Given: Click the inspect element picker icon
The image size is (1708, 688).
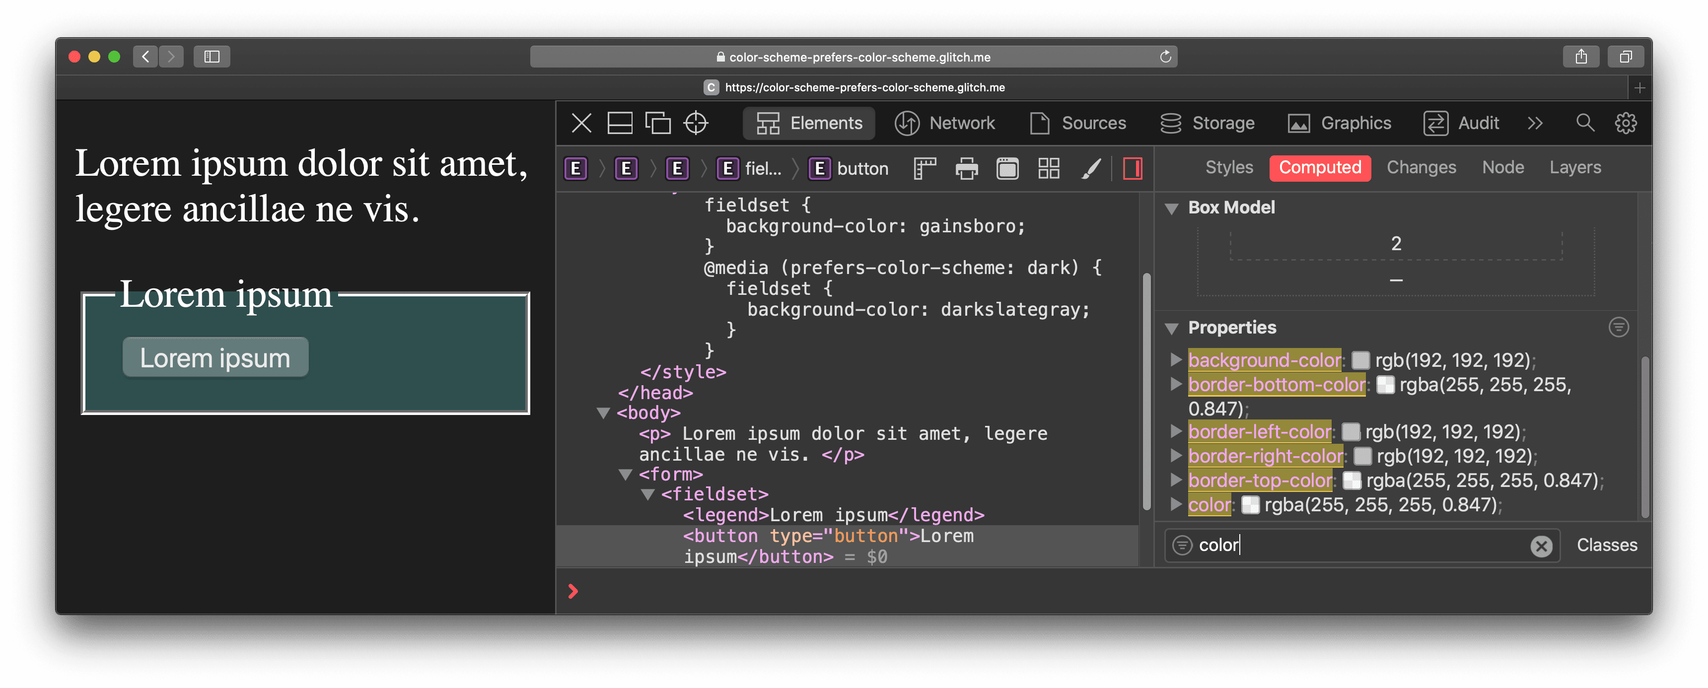Looking at the screenshot, I should tap(697, 123).
